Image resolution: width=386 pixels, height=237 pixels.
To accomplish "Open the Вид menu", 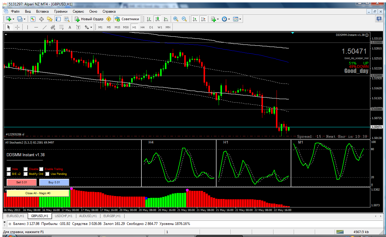I will click(x=28, y=11).
